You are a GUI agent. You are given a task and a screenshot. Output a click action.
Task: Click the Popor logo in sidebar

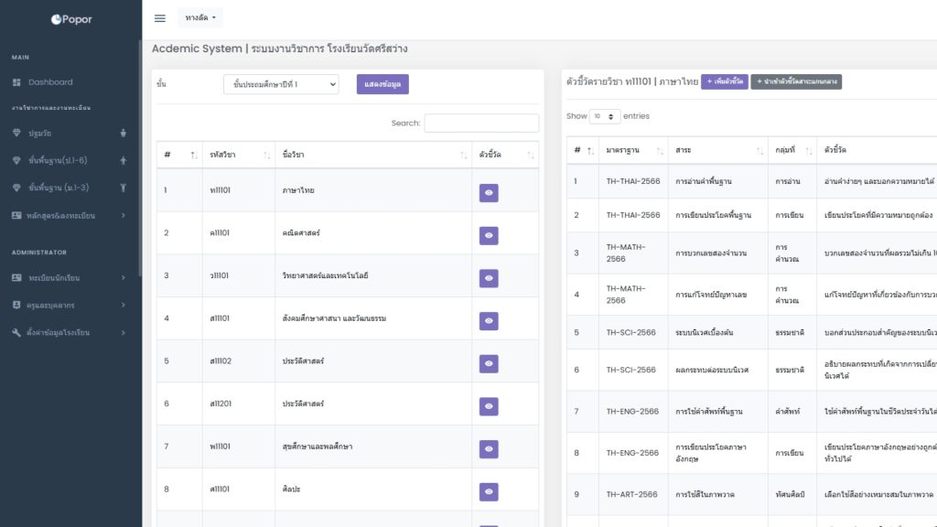click(71, 19)
